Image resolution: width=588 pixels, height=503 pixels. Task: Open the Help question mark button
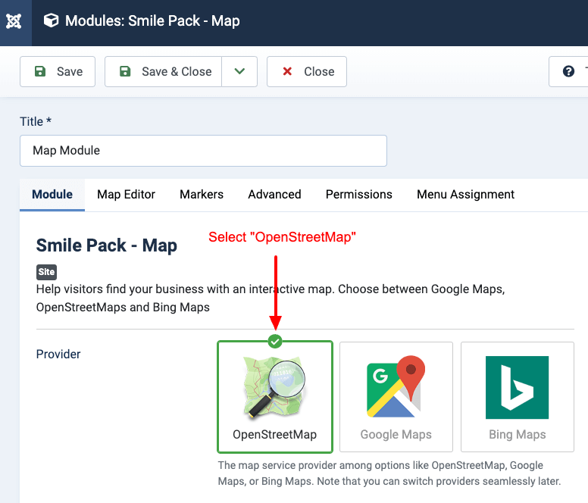pyautogui.click(x=568, y=72)
